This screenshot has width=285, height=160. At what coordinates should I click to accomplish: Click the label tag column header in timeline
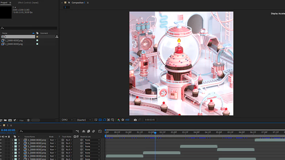15,137
